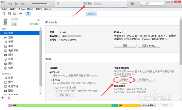Click the iPhone device thumbnail
The width and height of the screenshot is (182, 110).
[x=5, y=22]
